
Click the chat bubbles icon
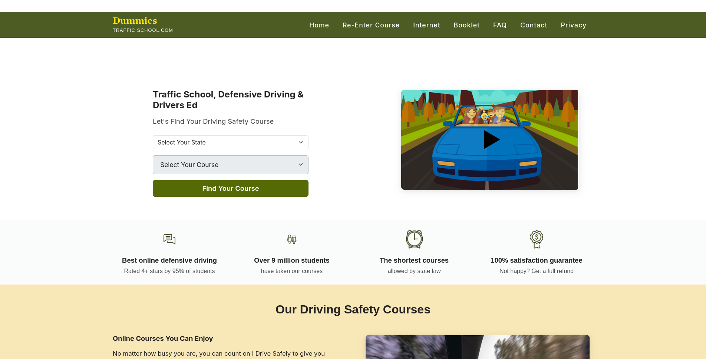pos(169,239)
